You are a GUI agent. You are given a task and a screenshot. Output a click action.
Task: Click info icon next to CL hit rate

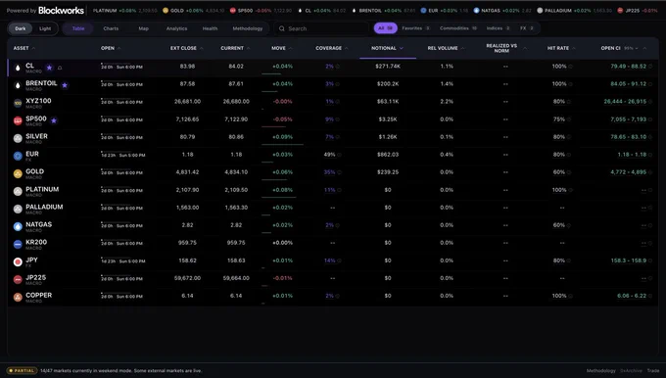(x=570, y=67)
